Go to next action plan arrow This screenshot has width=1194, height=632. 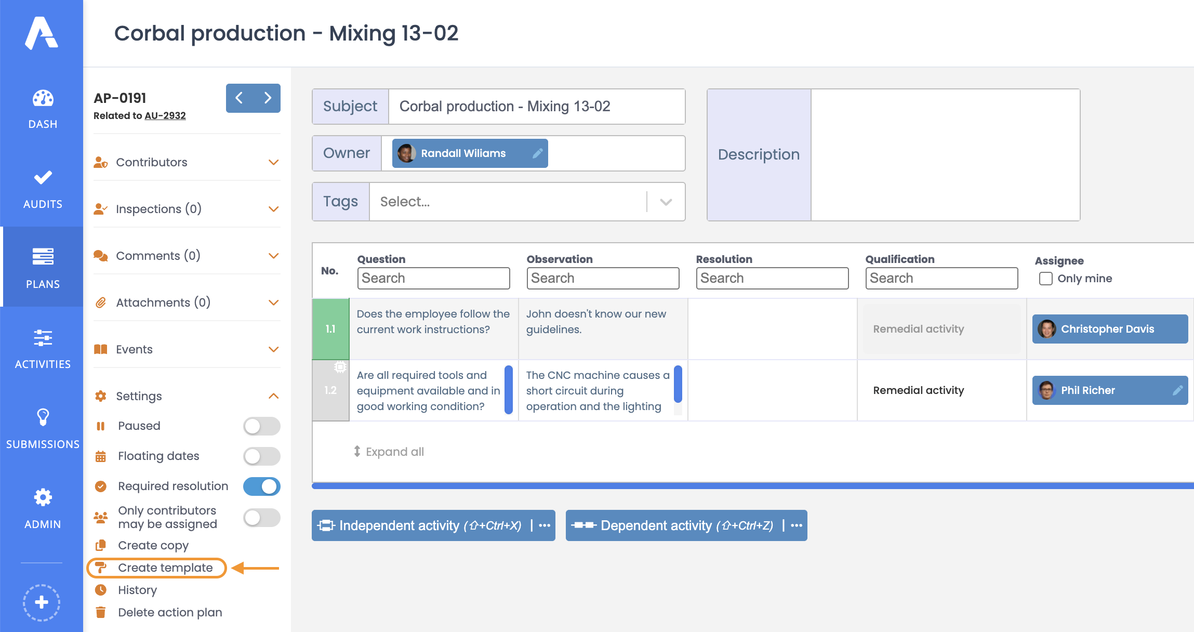click(x=268, y=98)
